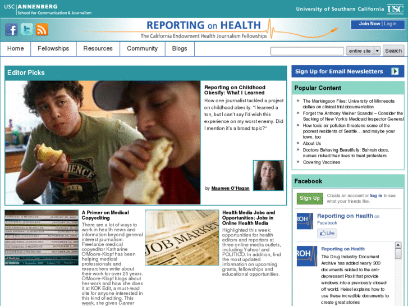Open the medical journals stack thumbnail
The image size is (408, 306).
tap(42, 238)
